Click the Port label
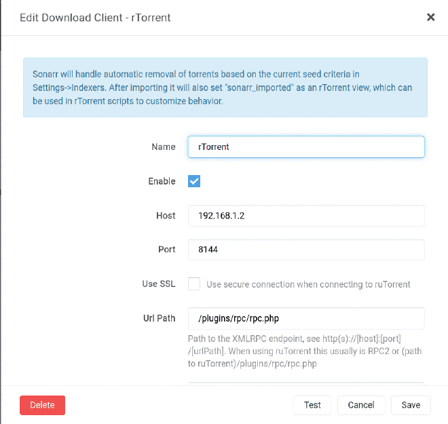 (x=166, y=249)
